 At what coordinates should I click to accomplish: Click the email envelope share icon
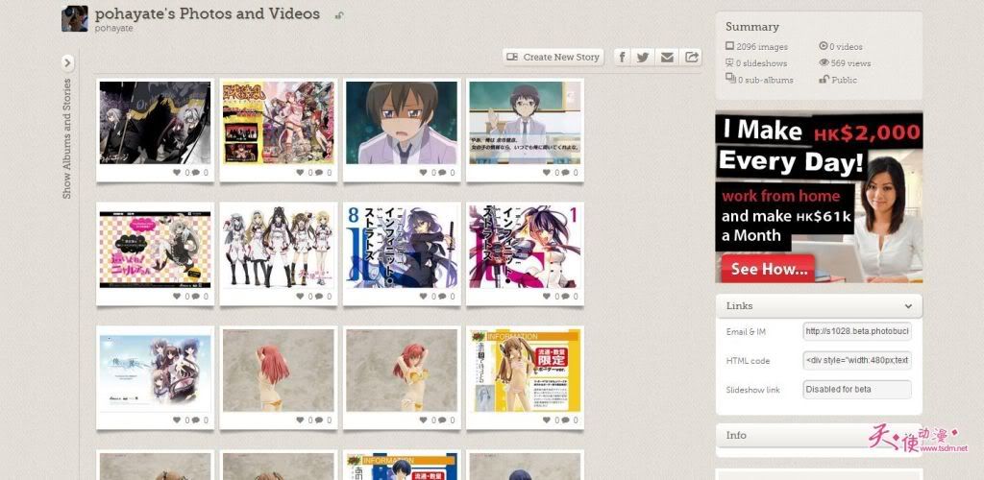[x=668, y=57]
